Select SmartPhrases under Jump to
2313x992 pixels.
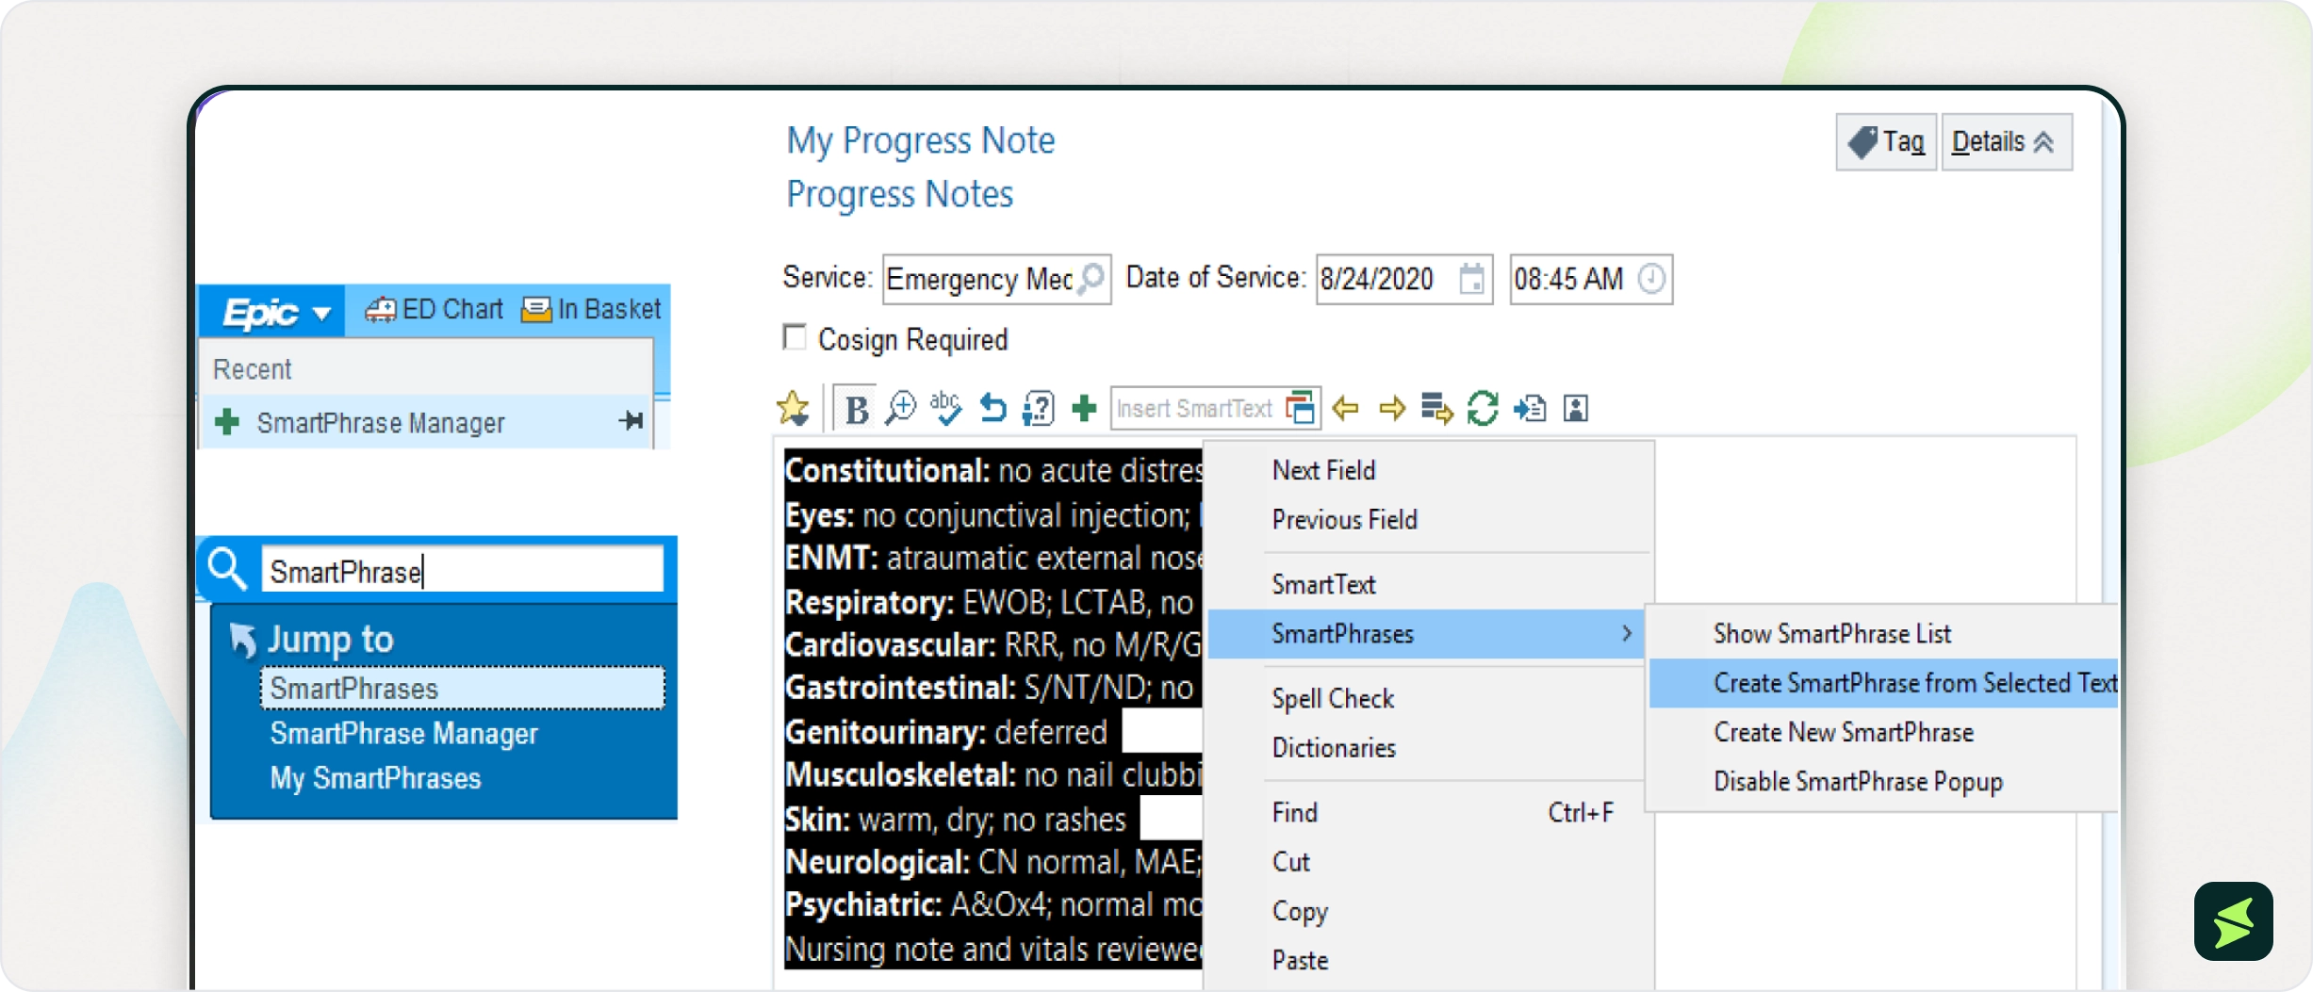[463, 689]
